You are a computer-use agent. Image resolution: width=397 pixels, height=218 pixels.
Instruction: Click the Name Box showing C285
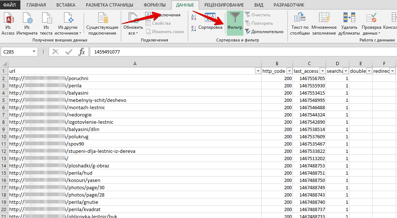coord(17,52)
